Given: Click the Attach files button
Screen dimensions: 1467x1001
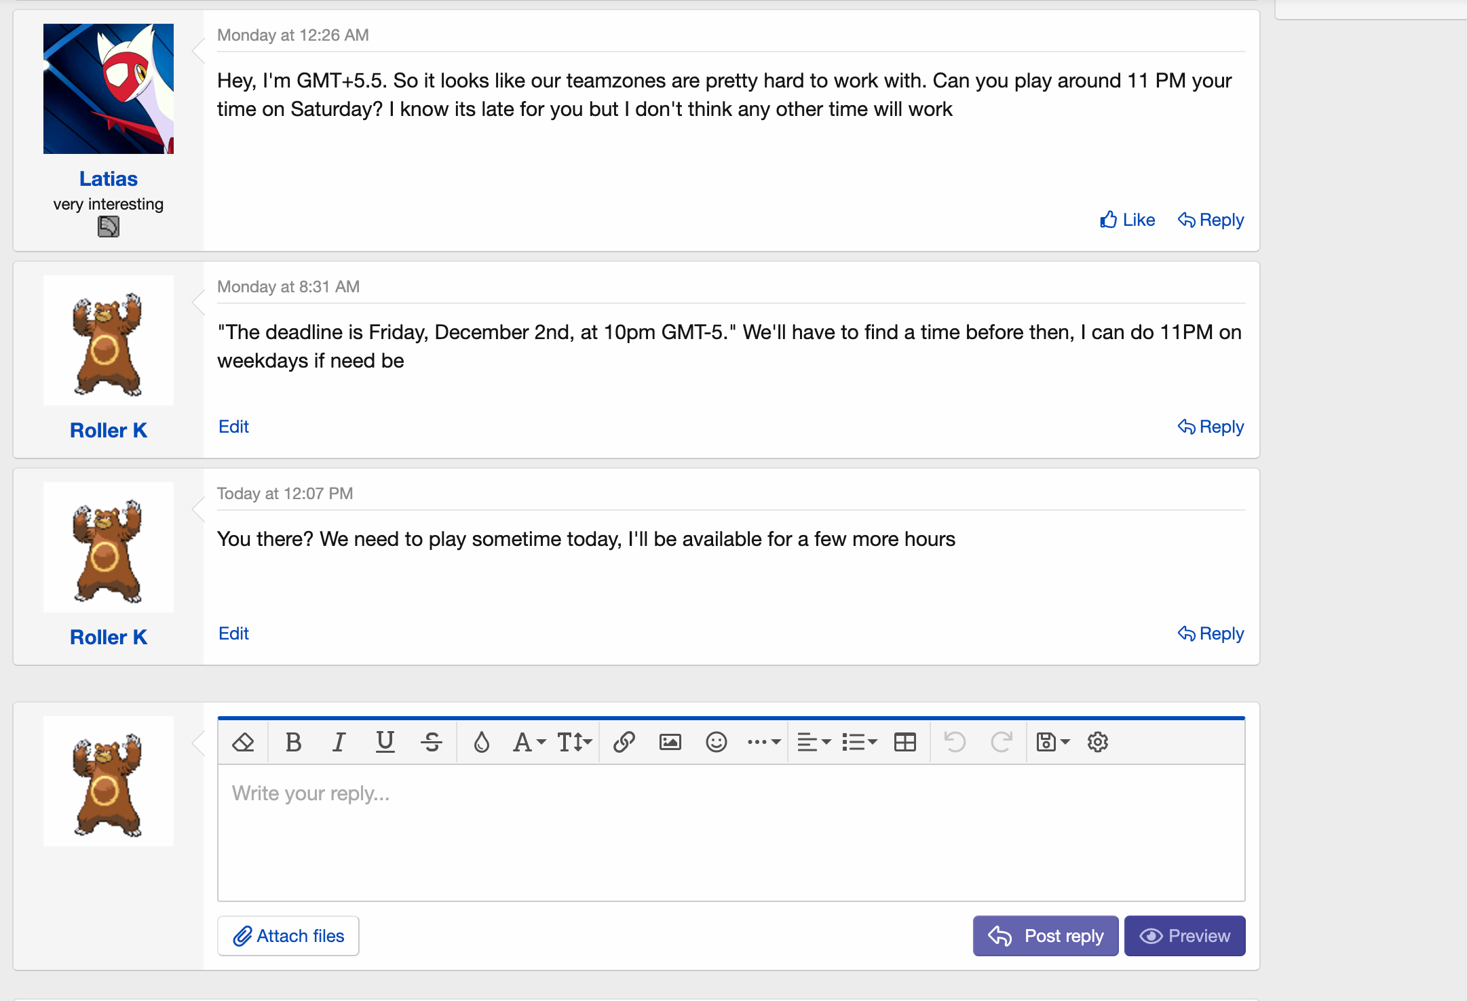Looking at the screenshot, I should (288, 936).
